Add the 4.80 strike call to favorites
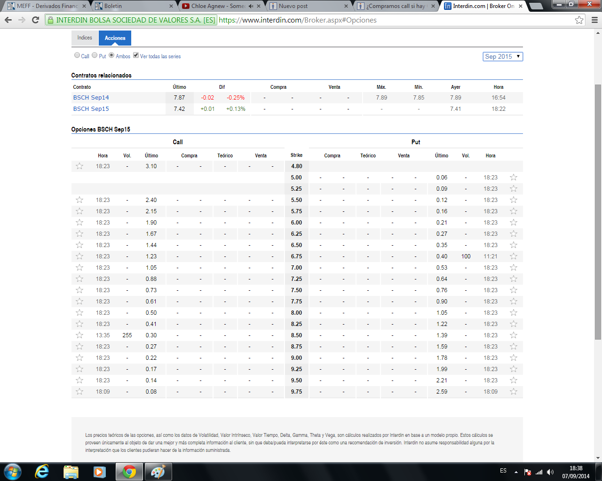Viewport: 602px width, 481px height. coord(79,166)
